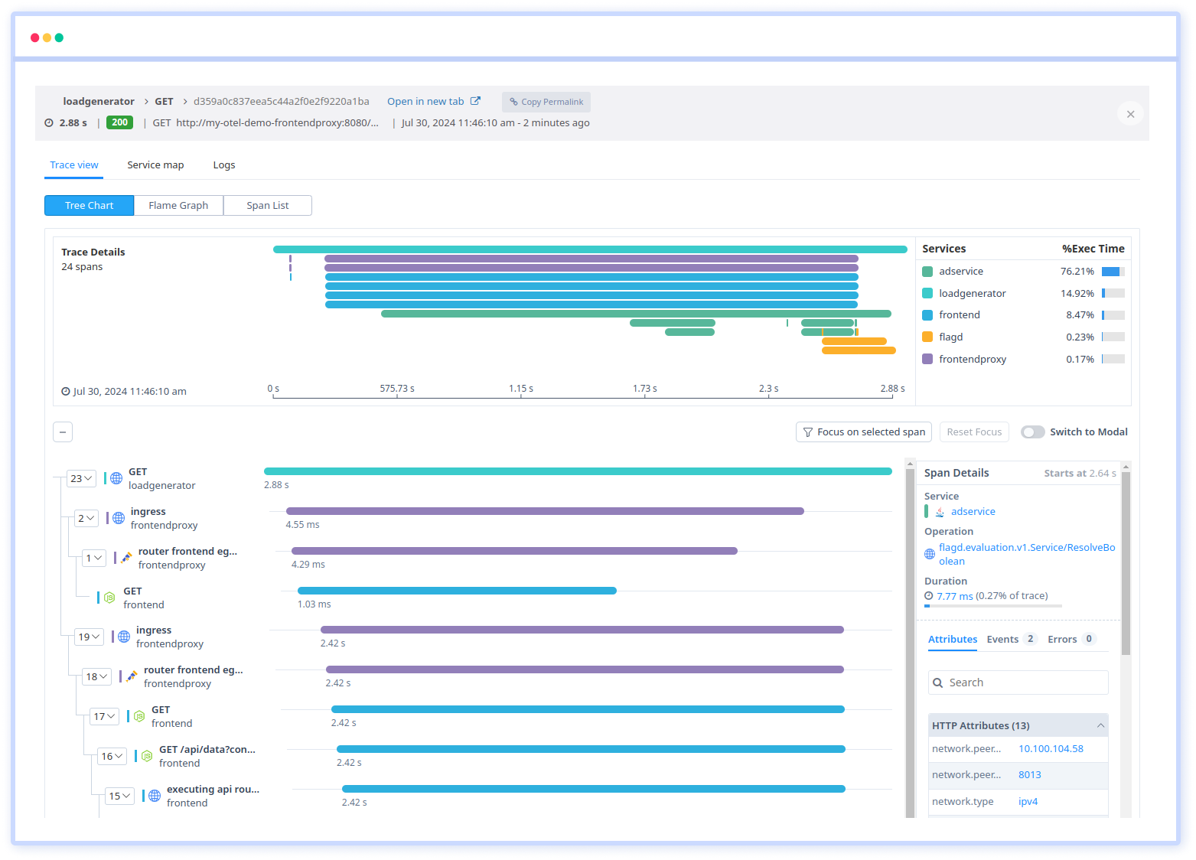Click the external link icon beside Open in new tab
Viewport: 1196px width, 860px height.
pyautogui.click(x=475, y=101)
